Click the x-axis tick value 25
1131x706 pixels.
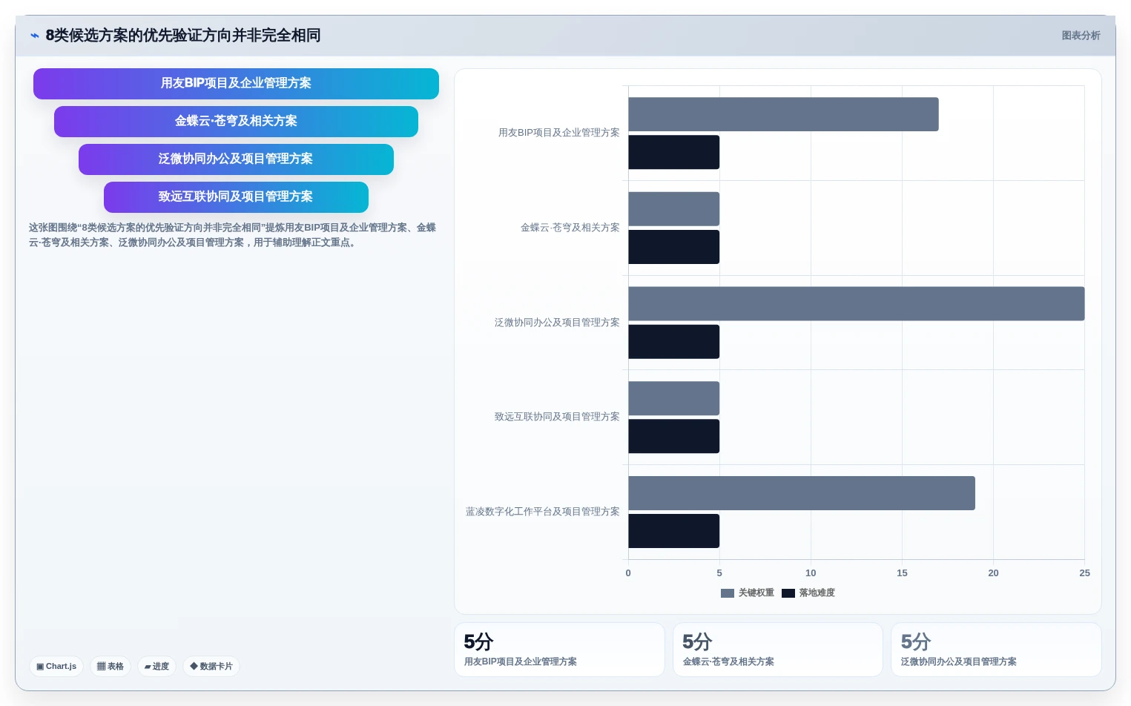1084,573
